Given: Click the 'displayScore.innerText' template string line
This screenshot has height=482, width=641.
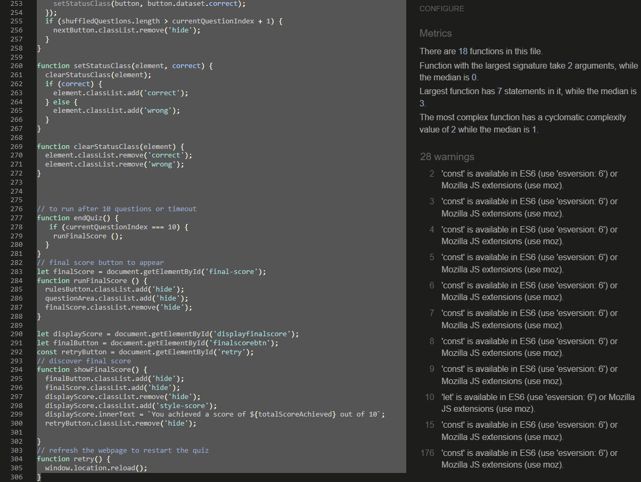Looking at the screenshot, I should pyautogui.click(x=215, y=414).
